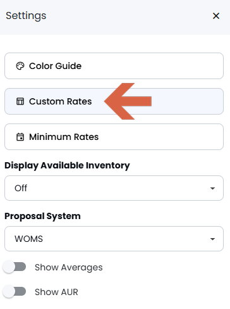Click the Show AUR label text
The width and height of the screenshot is (230, 309).
coord(56,292)
